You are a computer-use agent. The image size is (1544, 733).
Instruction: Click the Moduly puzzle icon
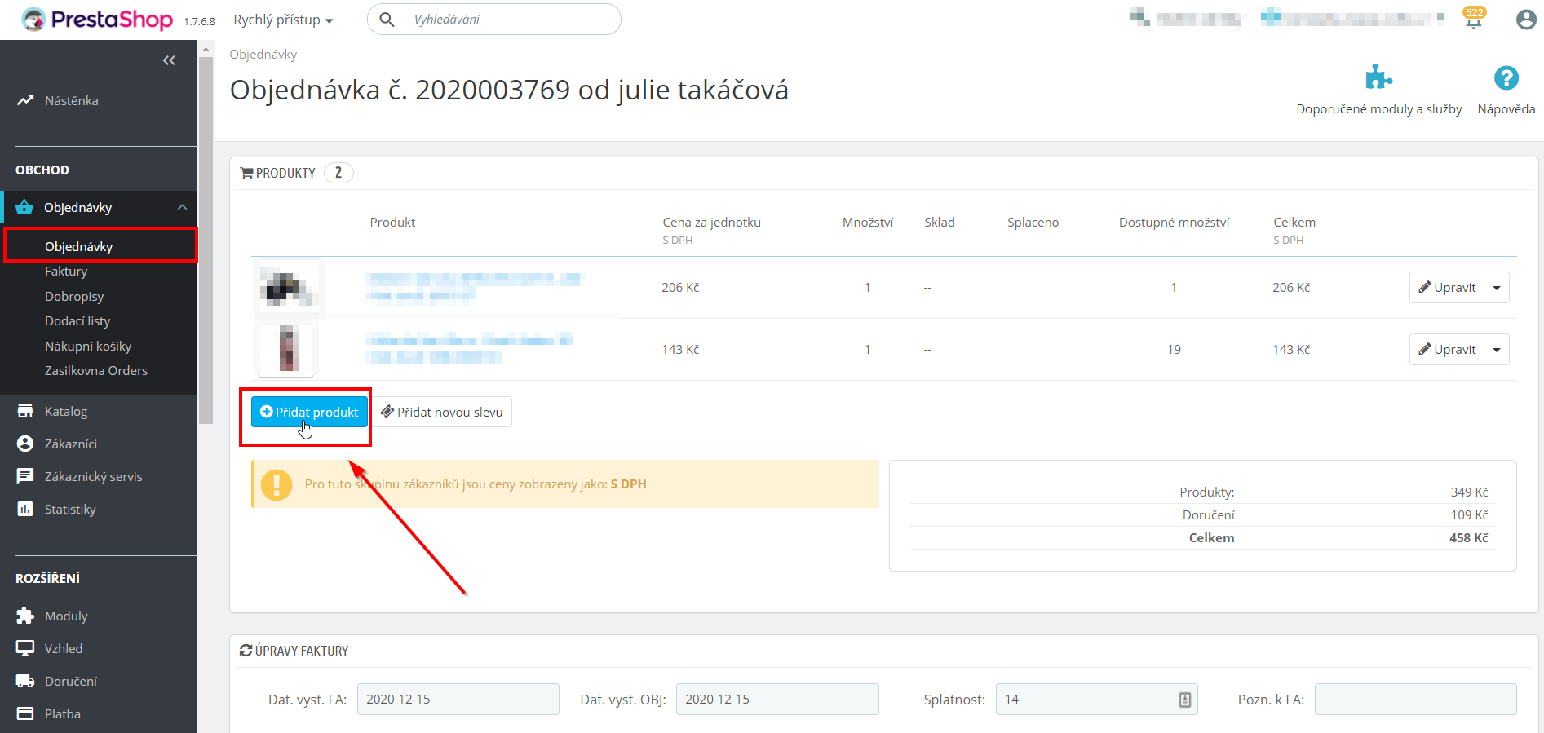point(25,616)
